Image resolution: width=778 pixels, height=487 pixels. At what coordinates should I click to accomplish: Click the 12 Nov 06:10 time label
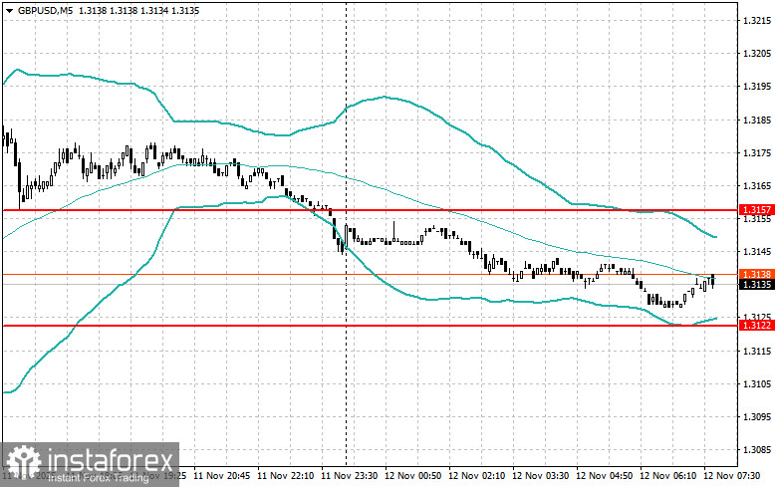point(667,476)
